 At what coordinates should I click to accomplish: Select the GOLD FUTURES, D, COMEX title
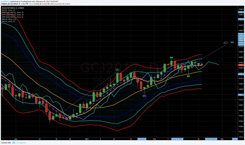click(x=13, y=8)
